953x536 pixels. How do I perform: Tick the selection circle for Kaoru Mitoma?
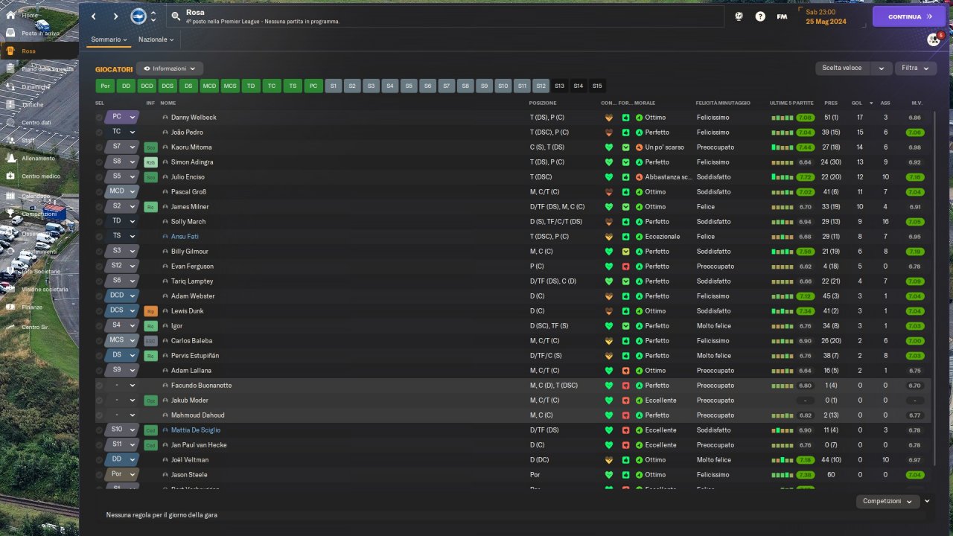point(99,147)
